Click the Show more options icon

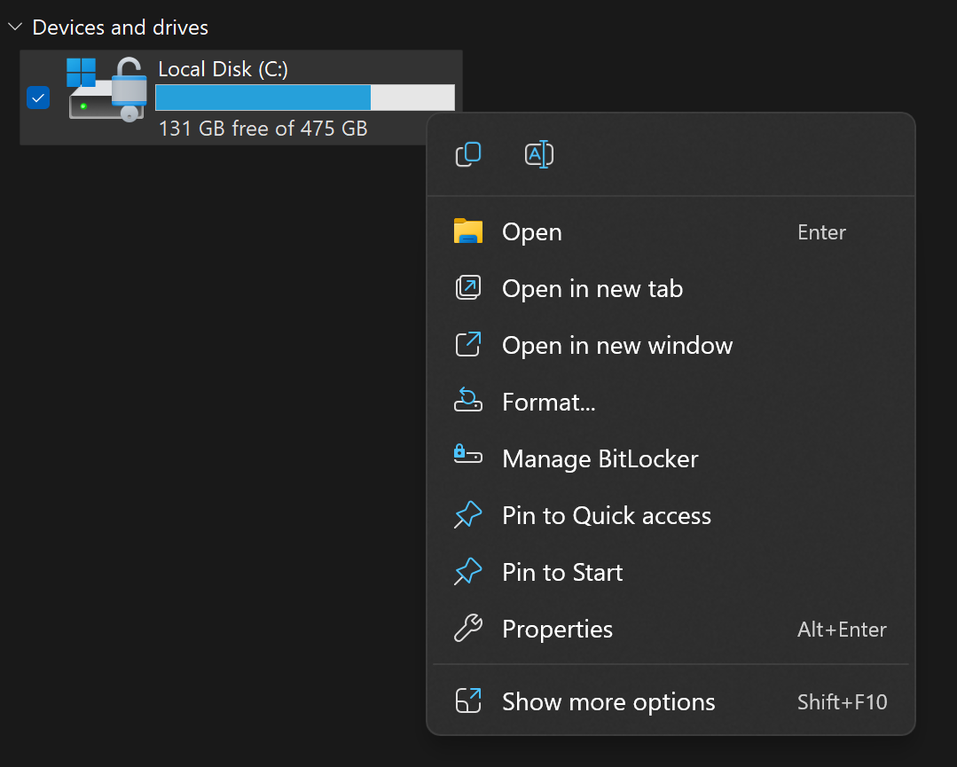pos(467,701)
